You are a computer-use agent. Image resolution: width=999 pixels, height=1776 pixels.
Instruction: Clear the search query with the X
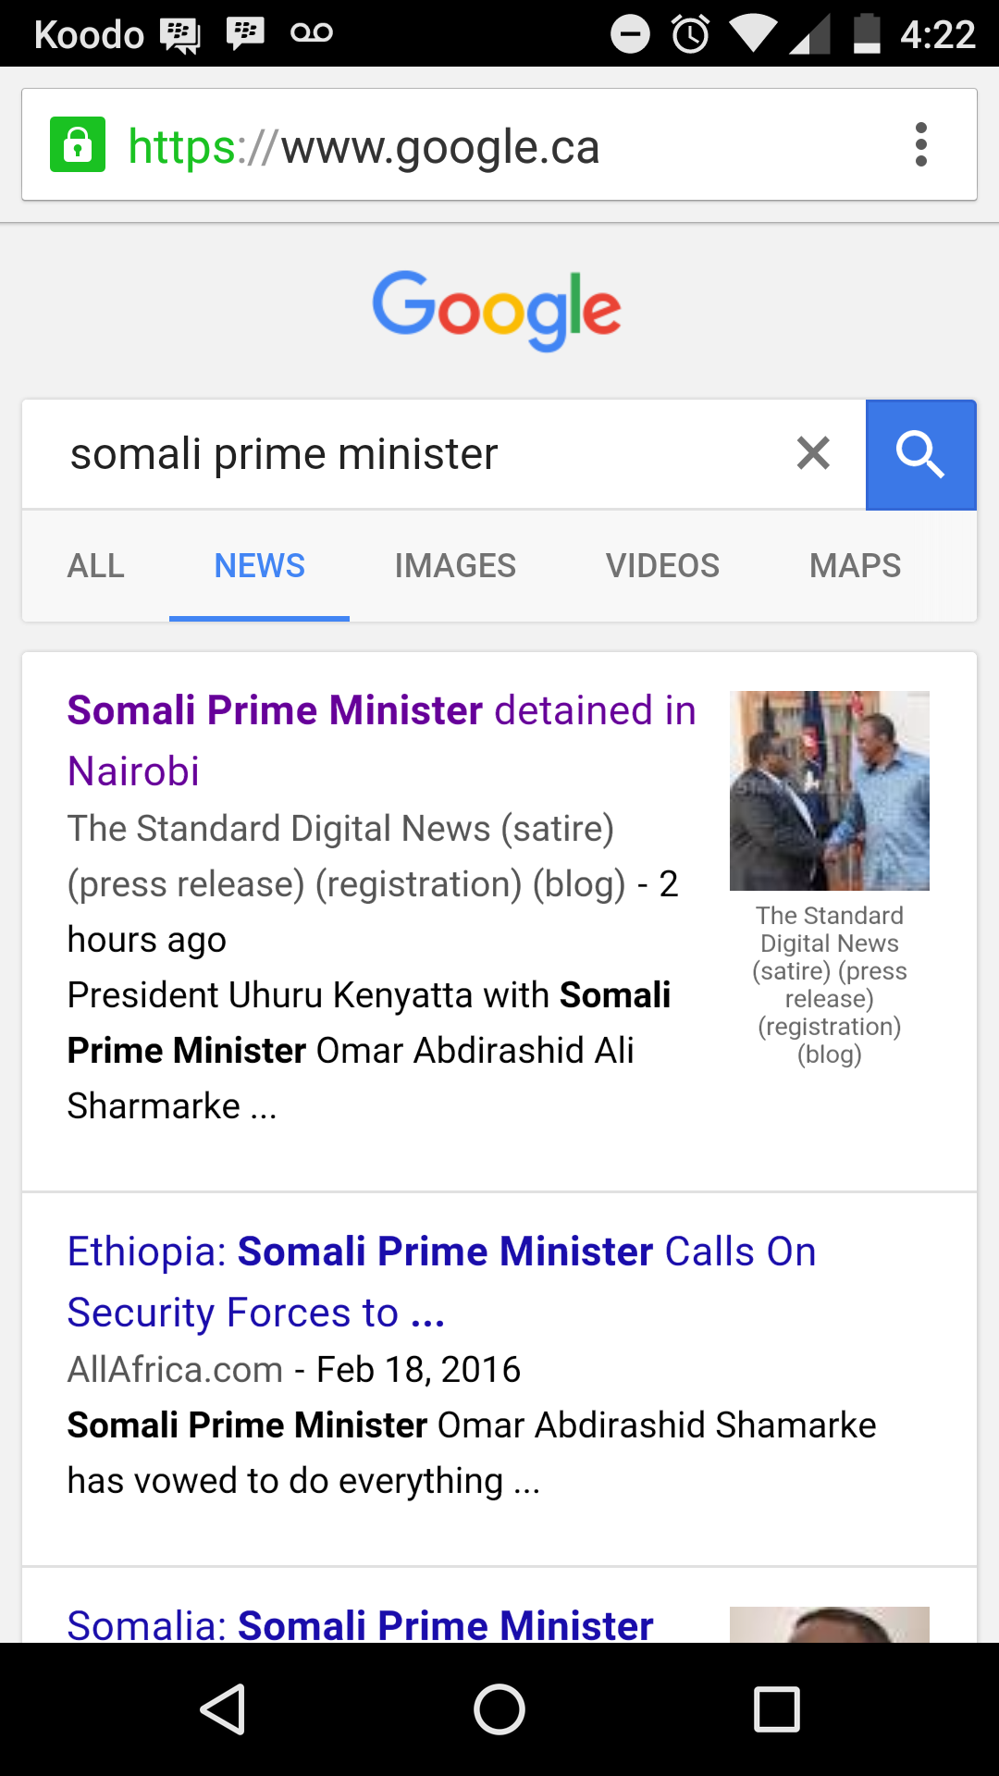813,453
